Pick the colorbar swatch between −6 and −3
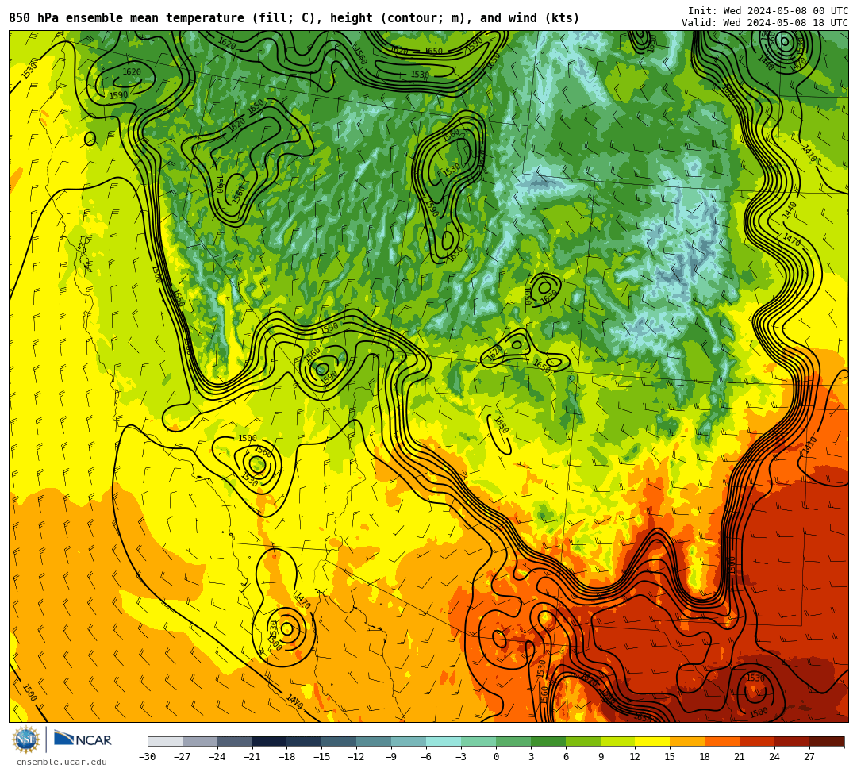Screen dimensions: 857x772 pos(444,741)
